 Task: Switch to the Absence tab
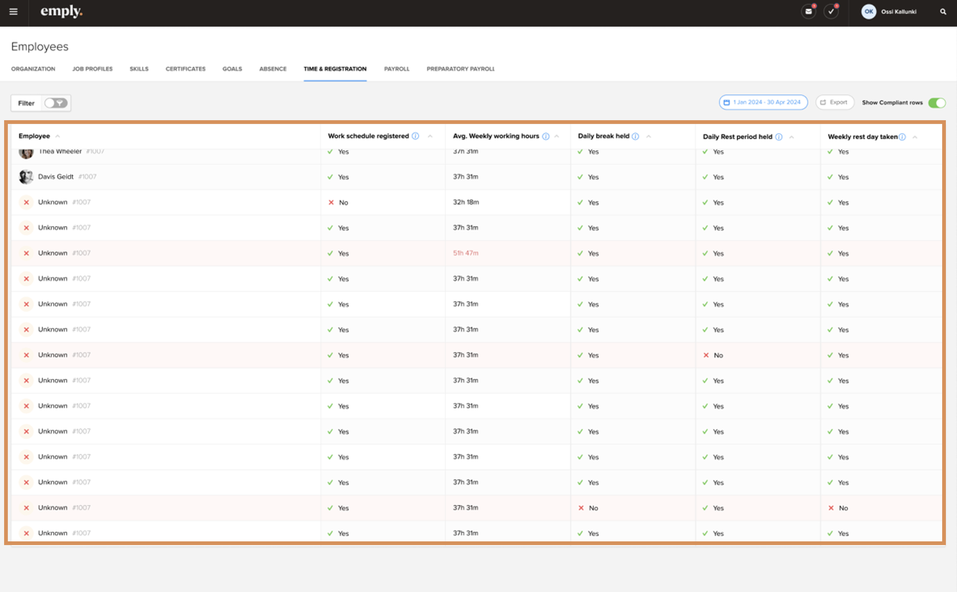coord(272,69)
